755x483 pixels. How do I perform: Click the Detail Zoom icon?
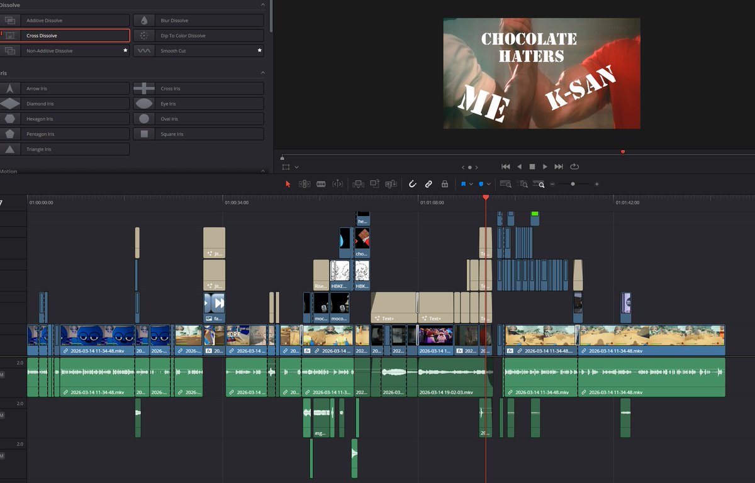pos(522,184)
